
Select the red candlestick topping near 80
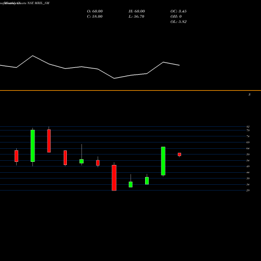point(49,141)
